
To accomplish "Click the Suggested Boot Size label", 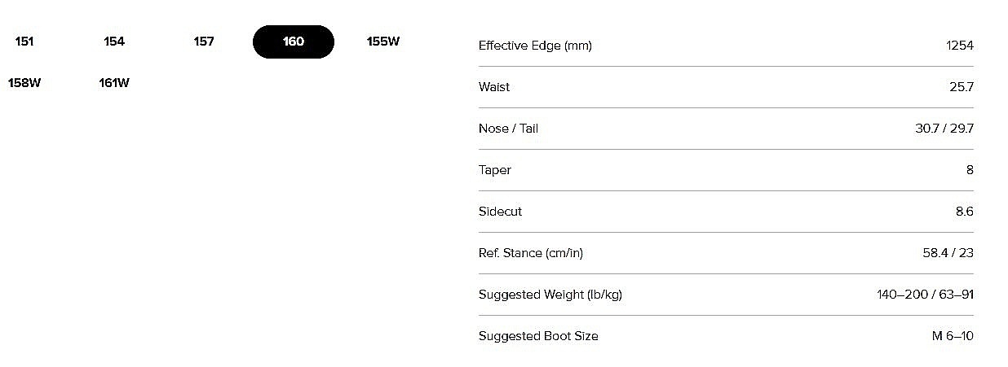I will [538, 336].
